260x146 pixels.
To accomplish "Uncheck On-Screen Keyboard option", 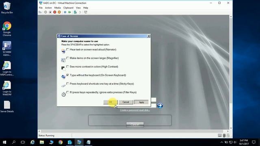I will coord(67,75).
